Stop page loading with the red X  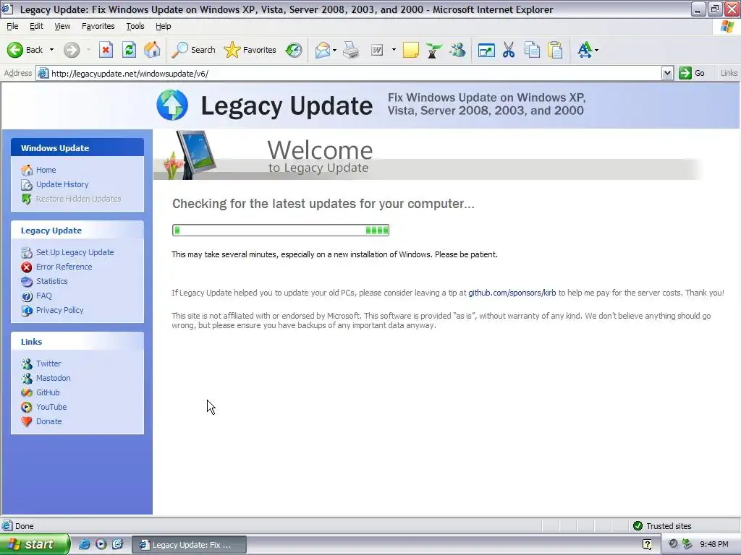click(106, 50)
